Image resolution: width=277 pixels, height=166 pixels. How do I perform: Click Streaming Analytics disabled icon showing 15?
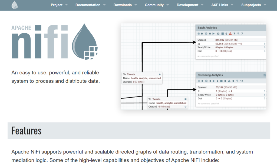pos(237,81)
